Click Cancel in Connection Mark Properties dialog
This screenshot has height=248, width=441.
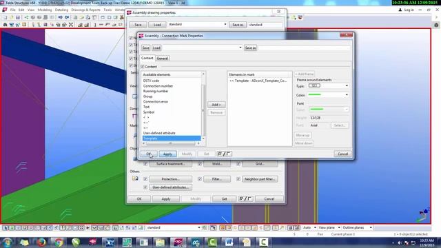click(342, 154)
